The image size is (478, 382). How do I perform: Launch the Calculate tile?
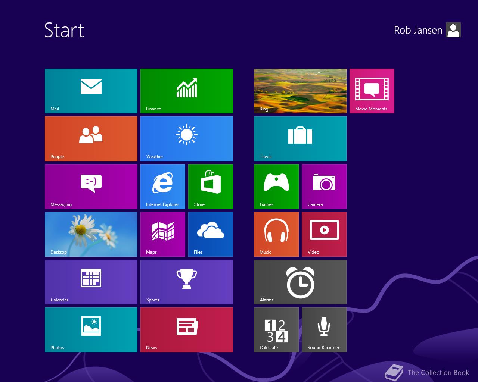pos(276,330)
